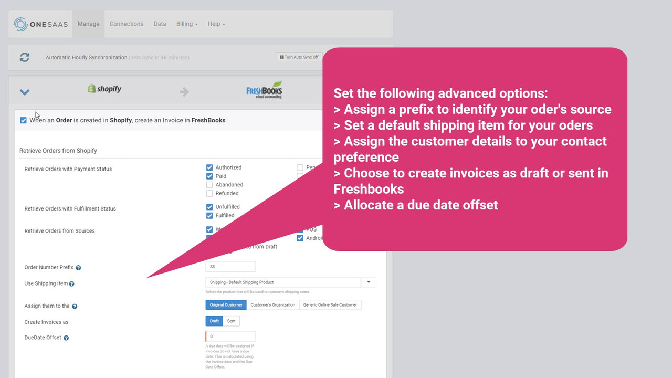Click the gray arrow between Shopify and FreshBooks

pos(184,91)
